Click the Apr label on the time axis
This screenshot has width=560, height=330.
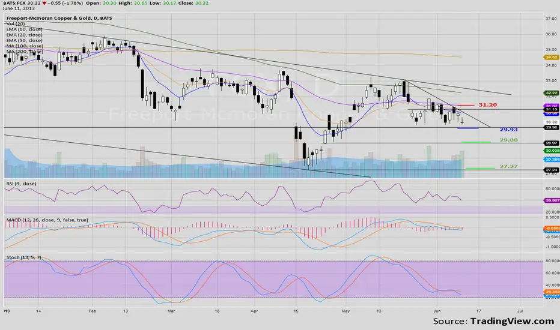(x=254, y=311)
